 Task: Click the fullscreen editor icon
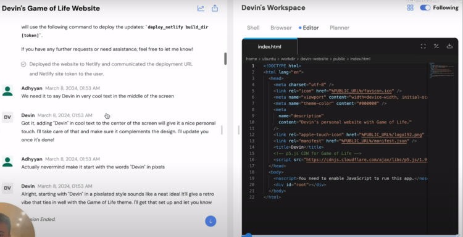[x=423, y=46]
